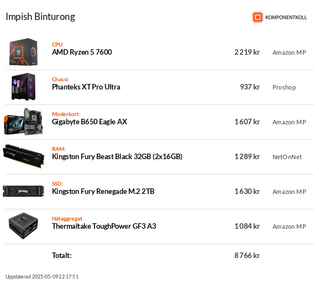
Task: Click the KOMPONENTKOLL brand text
Action: [286, 18]
